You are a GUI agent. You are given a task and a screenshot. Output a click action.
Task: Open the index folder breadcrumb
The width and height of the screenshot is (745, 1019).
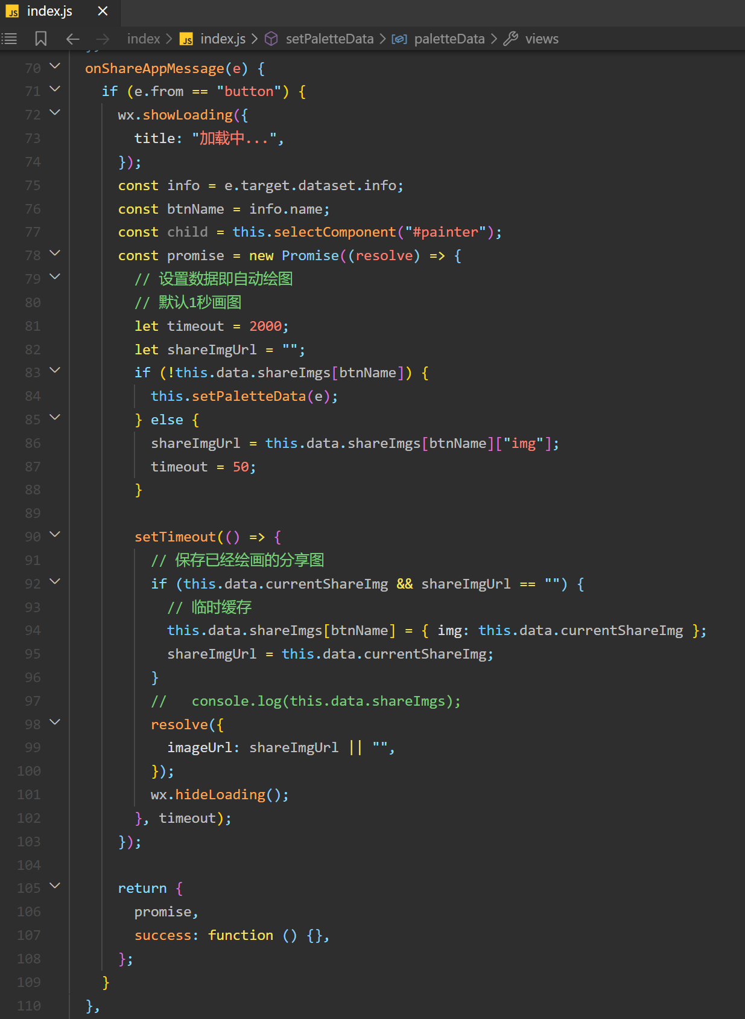(x=144, y=39)
